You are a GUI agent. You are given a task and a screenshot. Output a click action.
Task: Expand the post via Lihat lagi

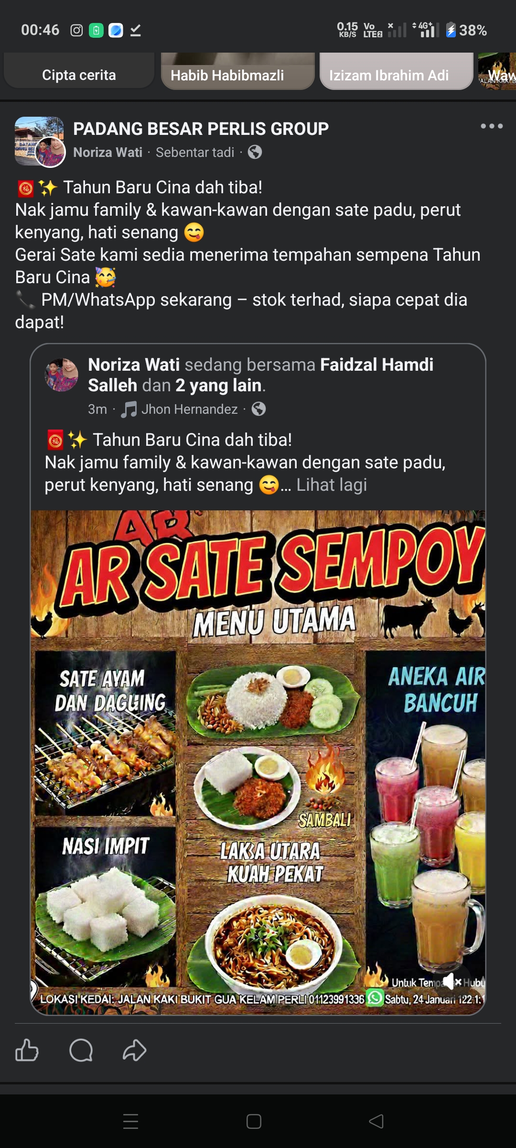[x=332, y=485]
